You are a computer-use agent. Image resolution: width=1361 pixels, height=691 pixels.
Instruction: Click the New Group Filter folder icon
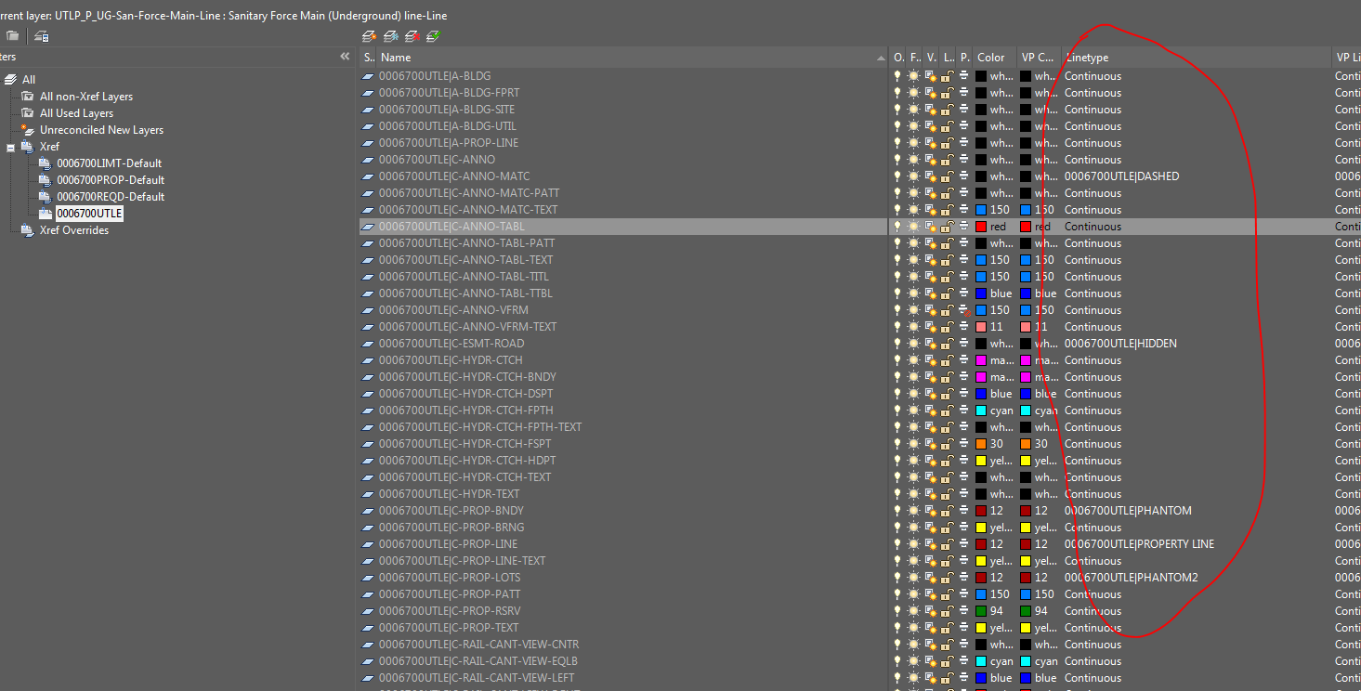coord(12,36)
